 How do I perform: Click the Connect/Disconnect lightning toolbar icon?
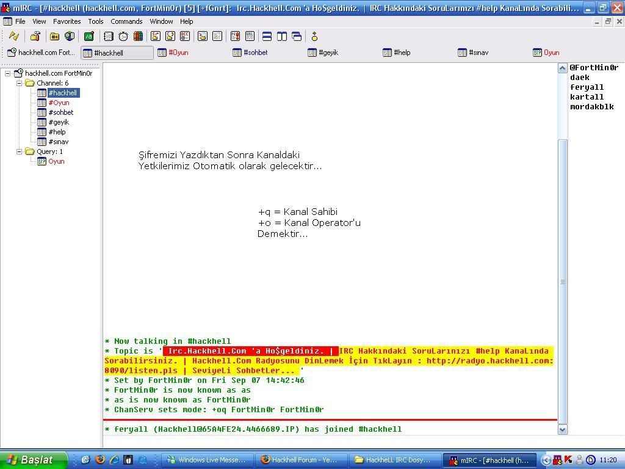click(14, 37)
